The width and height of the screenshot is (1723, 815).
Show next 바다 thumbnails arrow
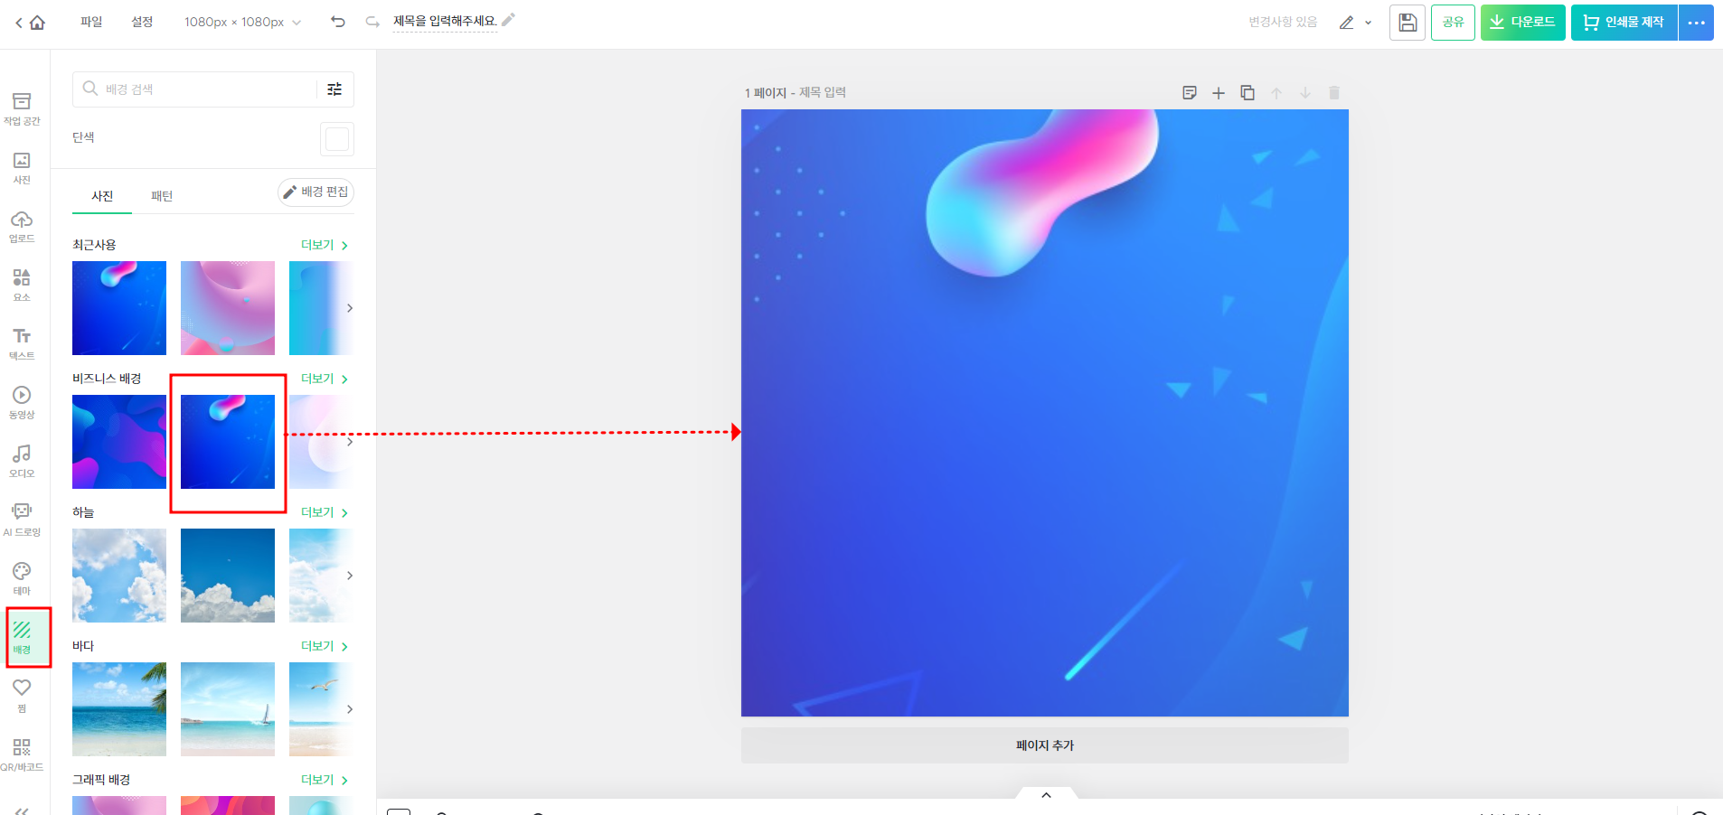tap(350, 709)
